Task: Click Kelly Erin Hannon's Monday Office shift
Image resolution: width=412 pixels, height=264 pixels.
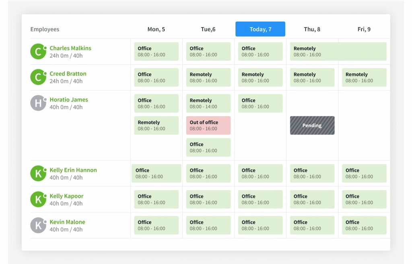Action: 156,173
